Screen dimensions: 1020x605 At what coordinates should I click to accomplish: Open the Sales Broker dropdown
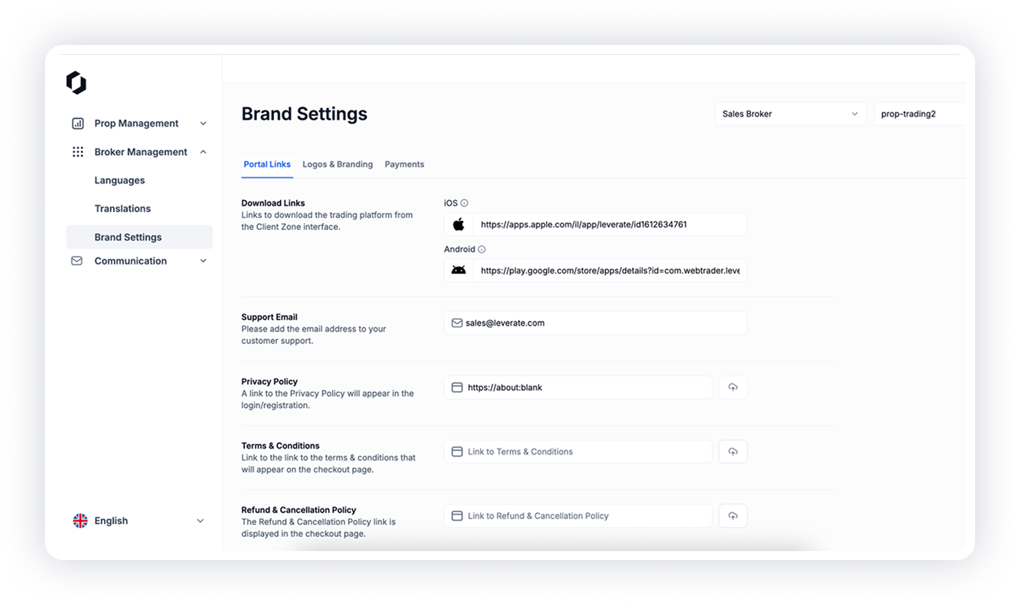(790, 114)
